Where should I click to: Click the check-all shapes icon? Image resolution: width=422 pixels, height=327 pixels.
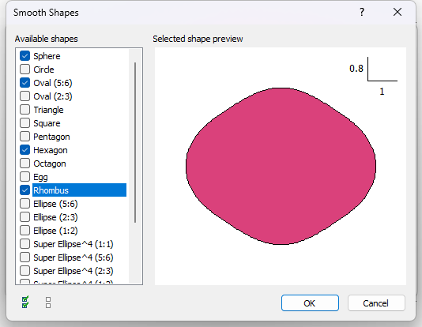[25, 303]
